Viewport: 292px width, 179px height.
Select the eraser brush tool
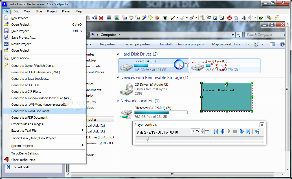click(192, 18)
